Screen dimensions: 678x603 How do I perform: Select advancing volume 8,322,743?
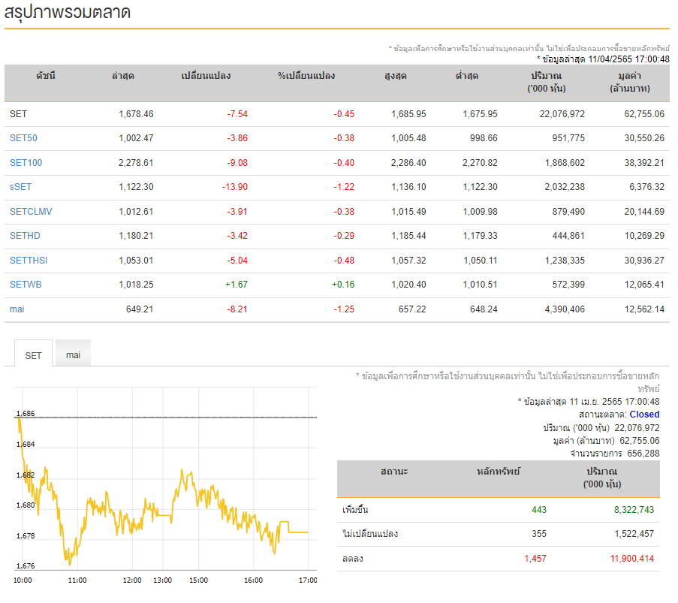click(x=634, y=510)
